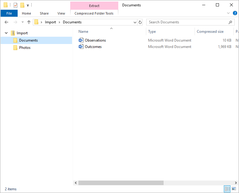Viewport: 239px width, 193px height.
Task: Select the Outcomes file
Action: [x=93, y=47]
